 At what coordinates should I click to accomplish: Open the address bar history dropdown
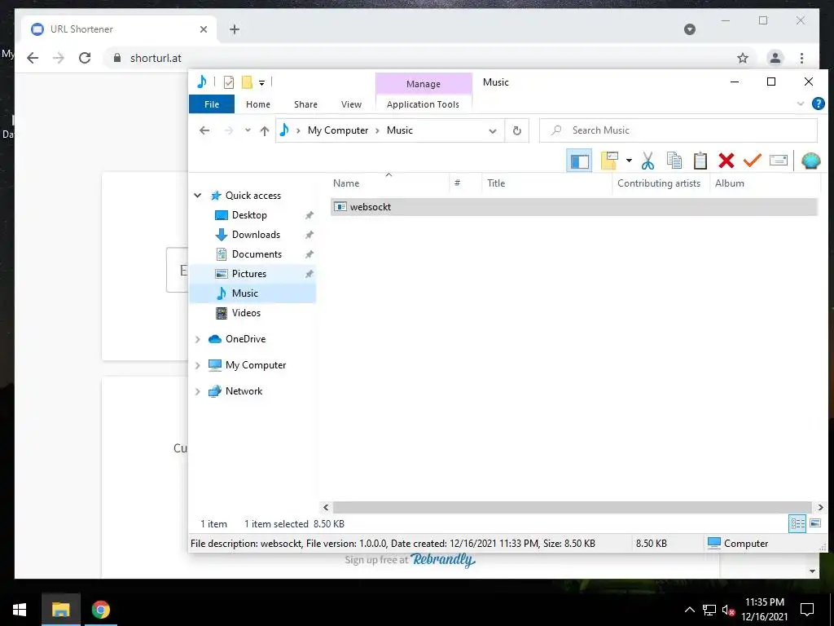pos(493,131)
